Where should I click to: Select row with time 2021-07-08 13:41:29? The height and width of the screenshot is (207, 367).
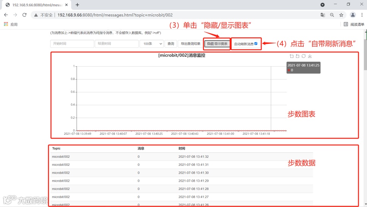click(182, 181)
